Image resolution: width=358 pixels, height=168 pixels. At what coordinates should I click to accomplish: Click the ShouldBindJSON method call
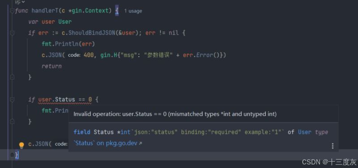click(x=92, y=33)
